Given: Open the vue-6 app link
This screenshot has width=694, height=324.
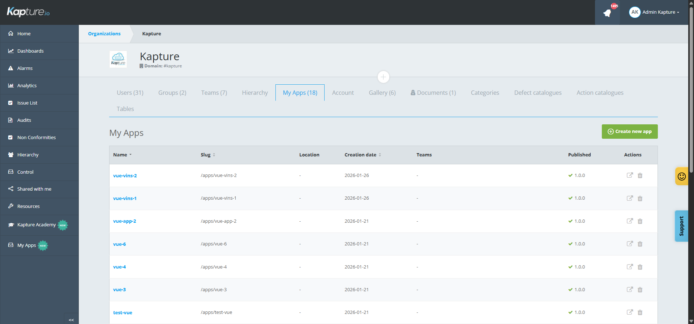Looking at the screenshot, I should tap(120, 244).
